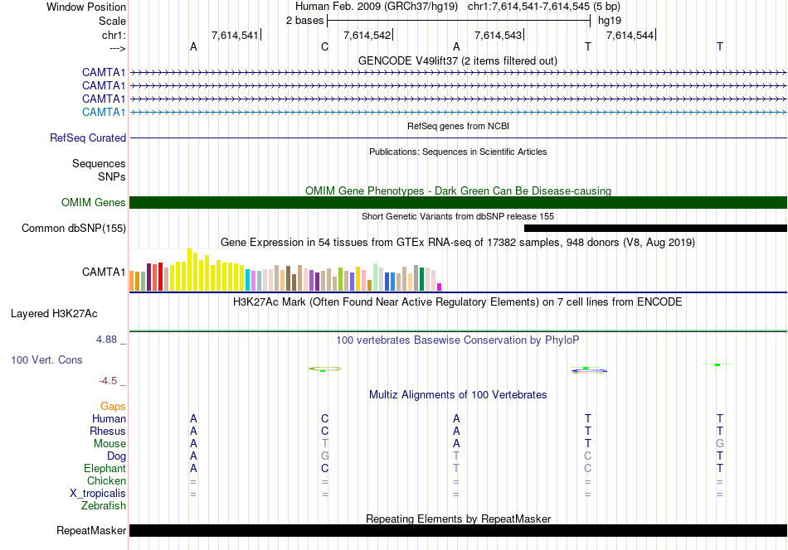Click Mouse's mismatched T under base C
788x550 pixels.
point(324,444)
